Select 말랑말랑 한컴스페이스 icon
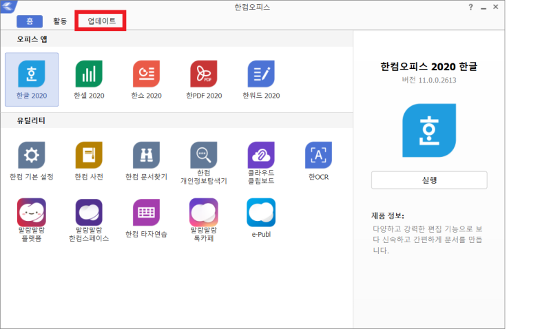 tap(89, 213)
